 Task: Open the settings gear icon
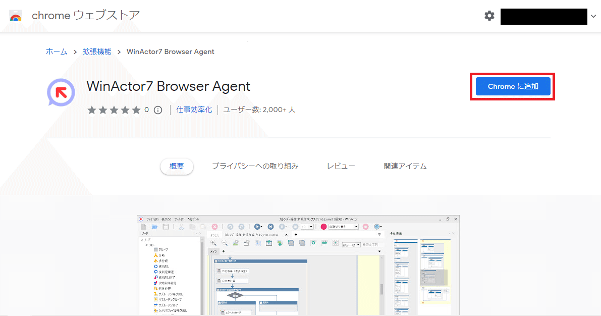(x=489, y=16)
